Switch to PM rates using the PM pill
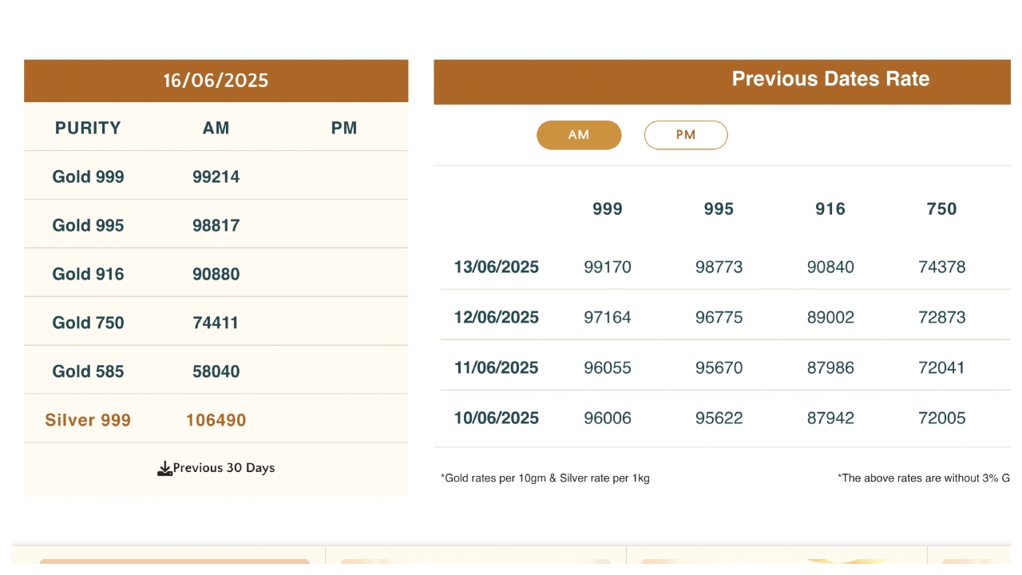The image size is (1022, 575). coord(686,135)
